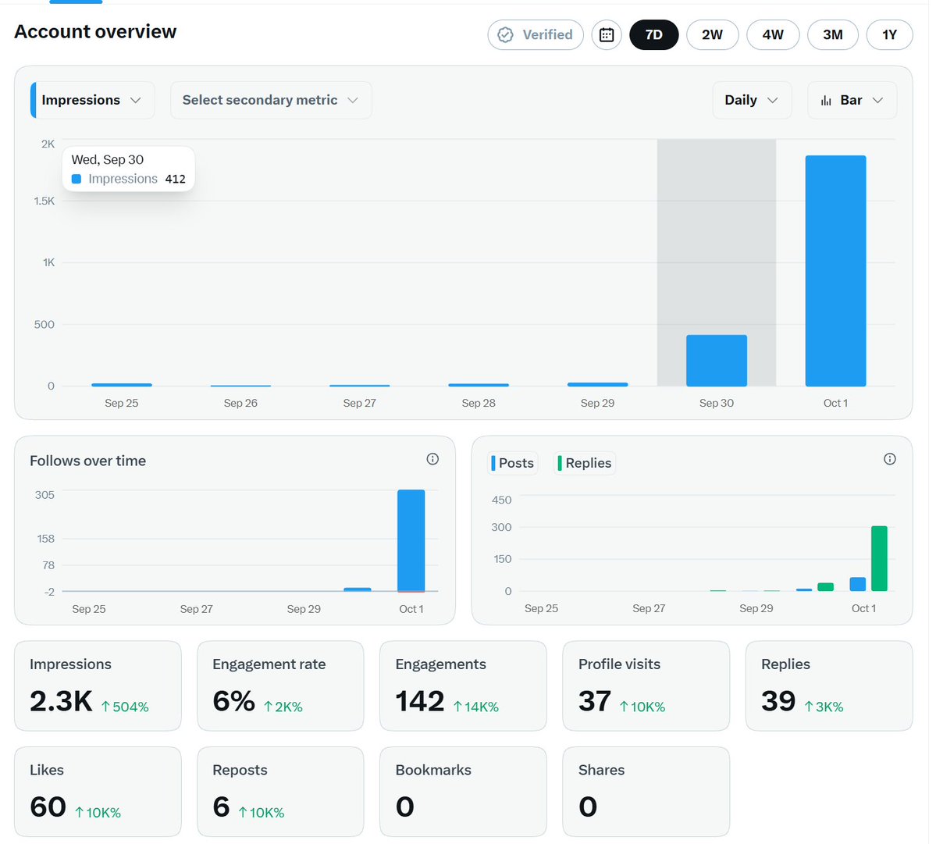Open the Select secondary metric dropdown
The image size is (936, 844).
(271, 100)
